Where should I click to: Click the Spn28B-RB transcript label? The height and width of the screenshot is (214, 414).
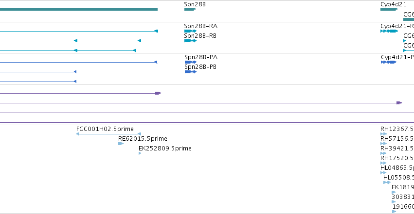coord(200,36)
